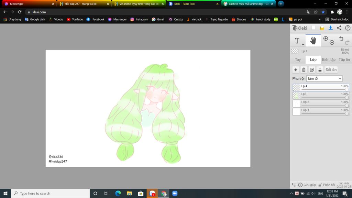The height and width of the screenshot is (198, 352).
Task: Click the Kleki logo
Action: click(300, 28)
